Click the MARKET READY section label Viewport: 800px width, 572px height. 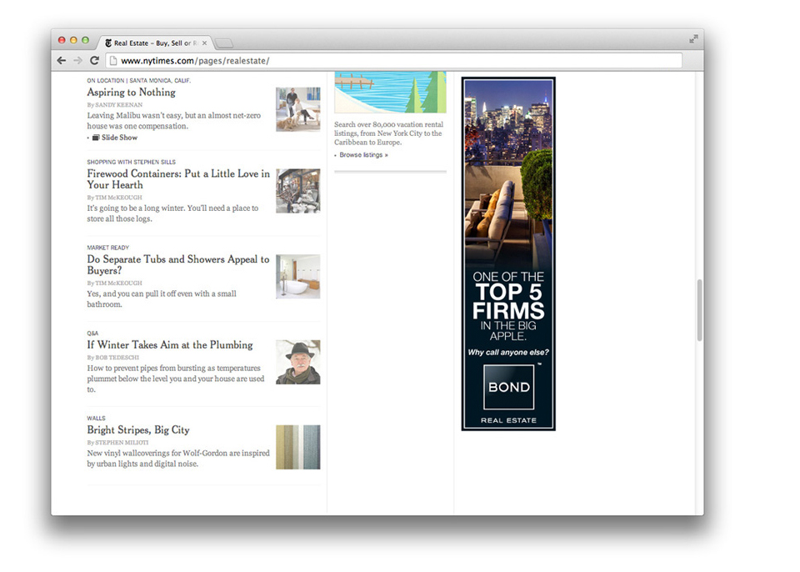tap(108, 248)
